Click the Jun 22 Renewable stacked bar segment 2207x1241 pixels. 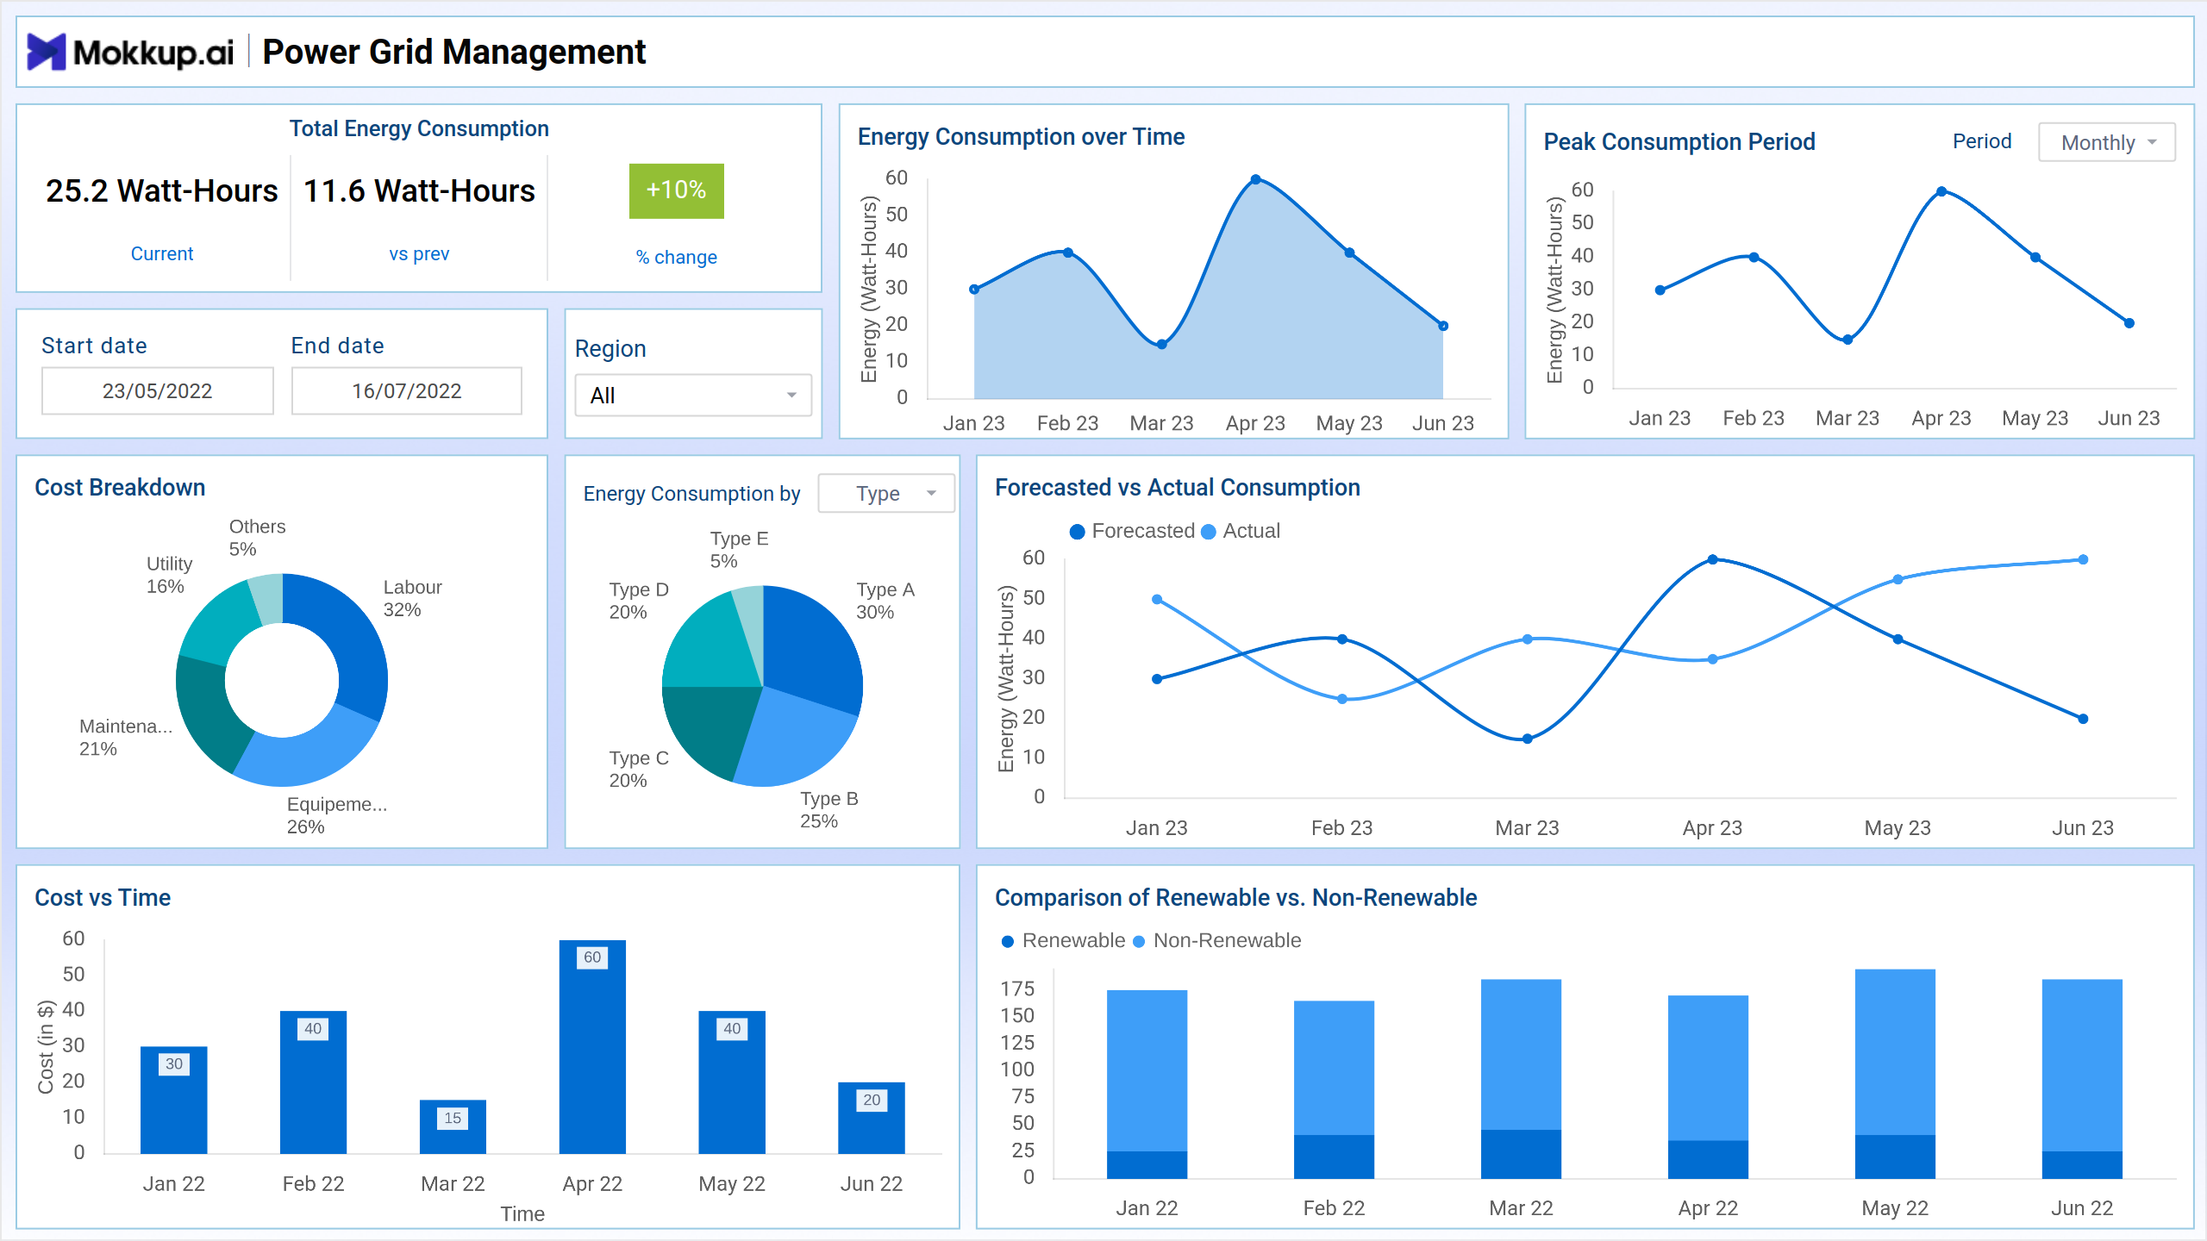pos(2083,1164)
